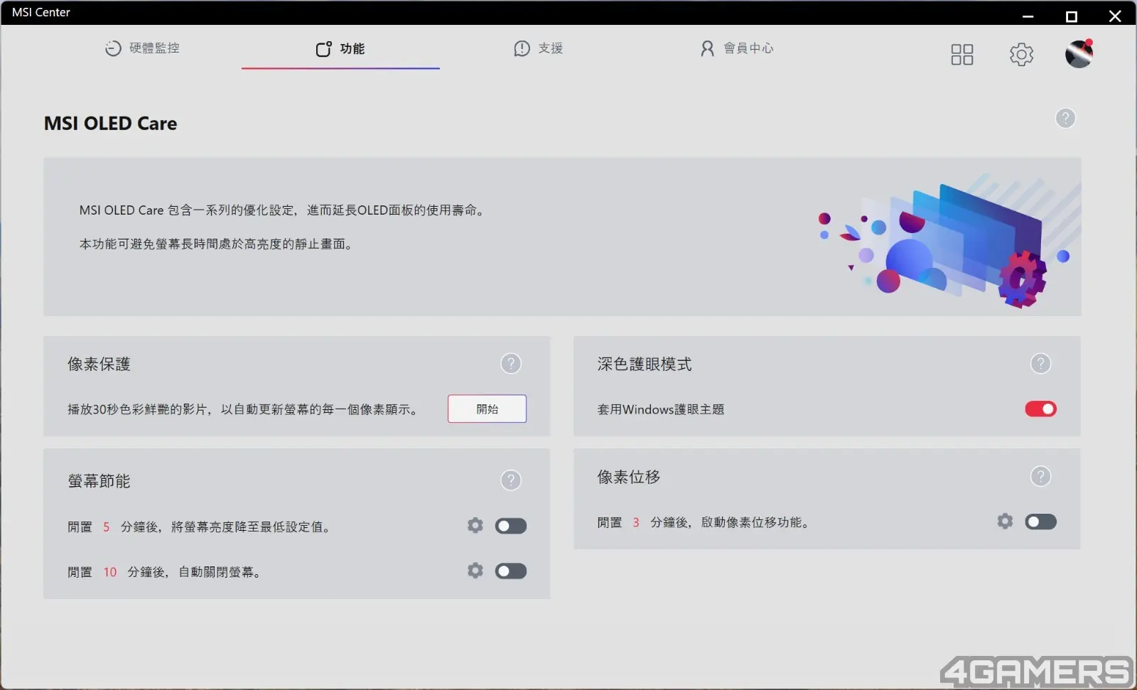1137x690 pixels.
Task: Disable 套用Windows護眼主題 toggle
Action: pyautogui.click(x=1040, y=409)
